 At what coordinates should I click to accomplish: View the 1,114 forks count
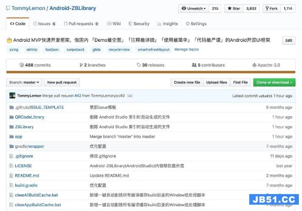point(288,8)
